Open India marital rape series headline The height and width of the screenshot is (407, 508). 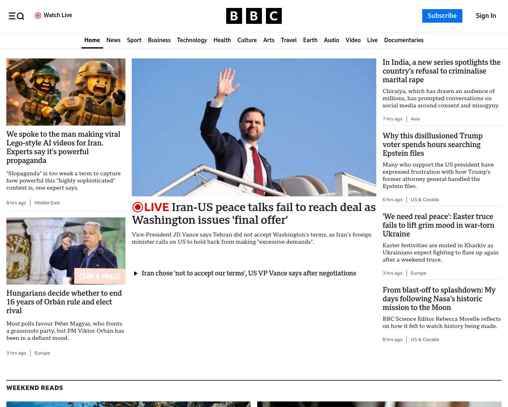tap(442, 71)
